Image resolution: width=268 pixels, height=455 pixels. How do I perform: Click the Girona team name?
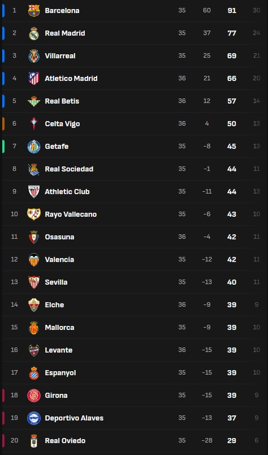(57, 396)
